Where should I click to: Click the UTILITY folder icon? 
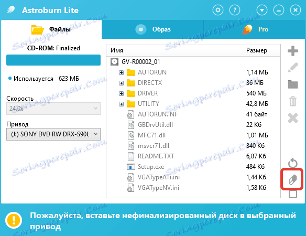(x=131, y=104)
